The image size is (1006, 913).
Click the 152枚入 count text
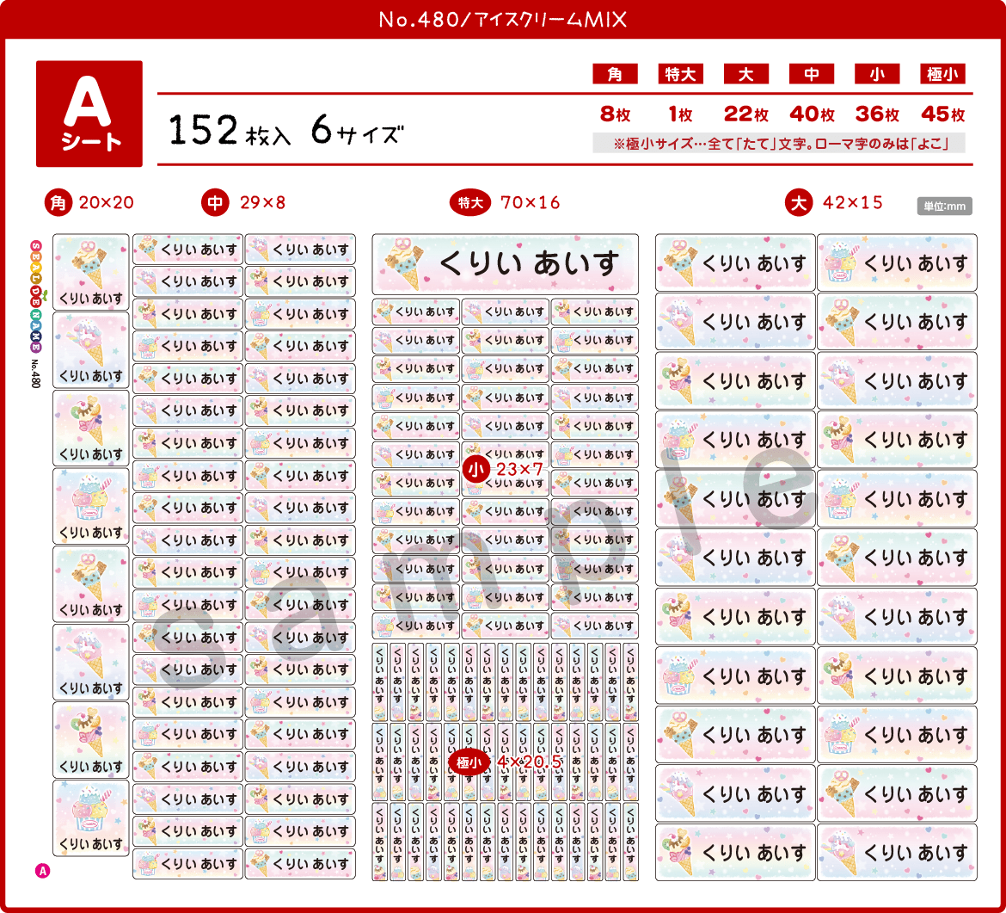pos(230,130)
